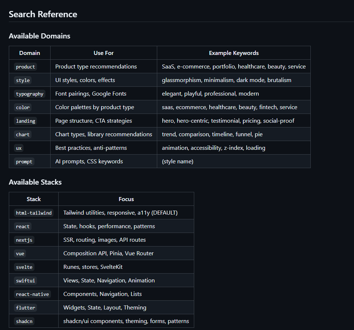Select the typography domain code label
Image resolution: width=354 pixels, height=330 pixels.
[30, 94]
